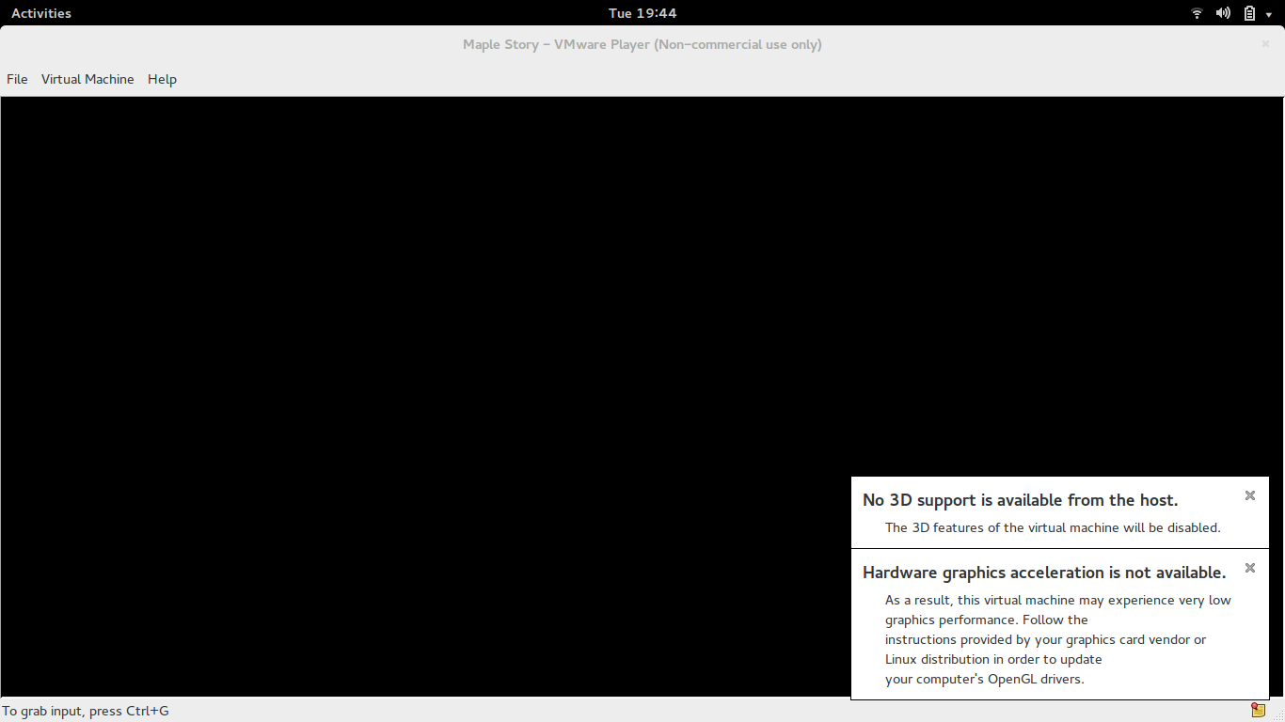Open the Help menu
This screenshot has width=1285, height=722.
pos(162,79)
